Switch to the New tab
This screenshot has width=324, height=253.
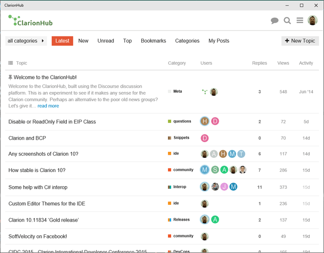83,40
